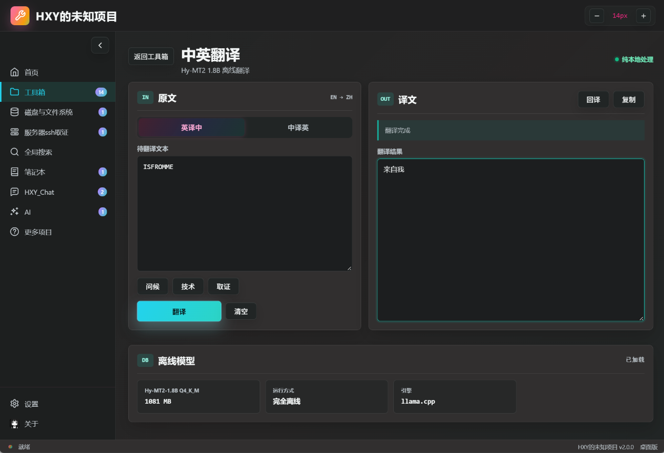Go to 全局搜索 in the sidebar
664x453 pixels.
pyautogui.click(x=58, y=152)
